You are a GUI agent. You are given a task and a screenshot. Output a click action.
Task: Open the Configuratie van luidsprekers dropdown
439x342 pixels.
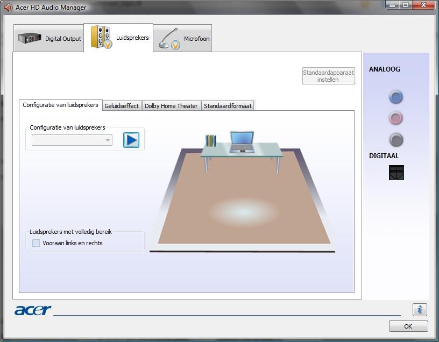(x=72, y=140)
